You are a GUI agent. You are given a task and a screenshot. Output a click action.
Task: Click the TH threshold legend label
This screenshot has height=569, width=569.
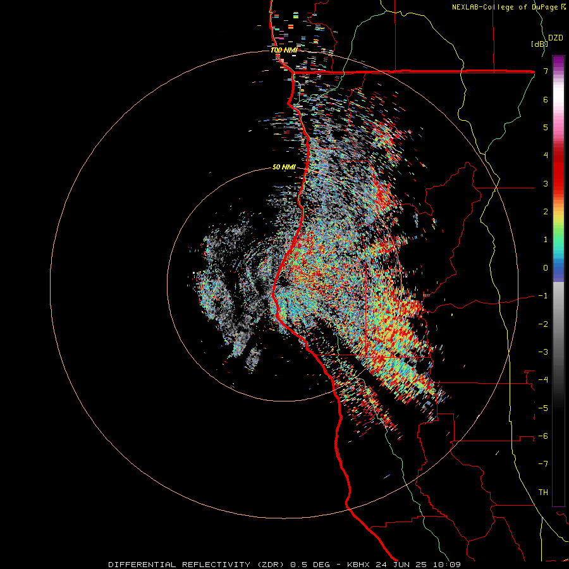543,493
